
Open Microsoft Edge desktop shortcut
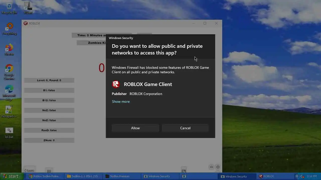coord(9,93)
